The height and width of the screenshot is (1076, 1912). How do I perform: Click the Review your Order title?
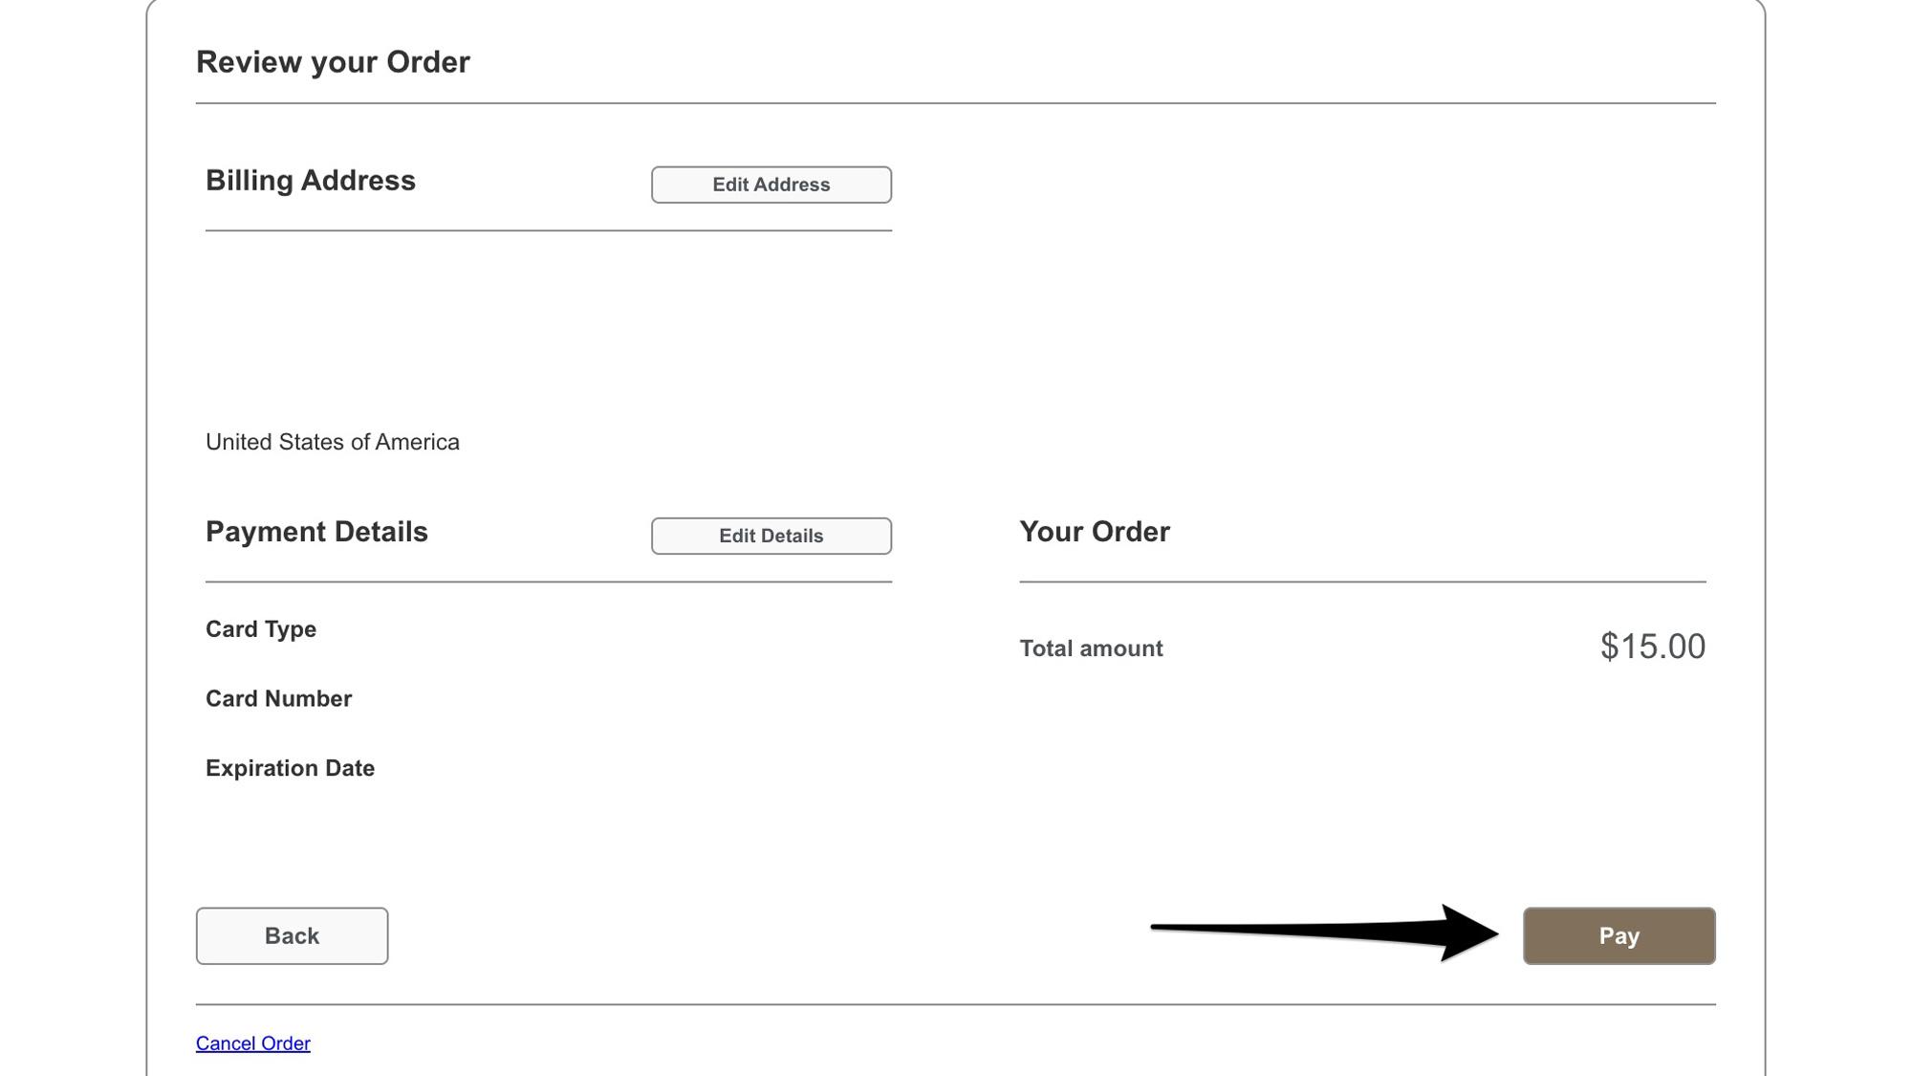[333, 61]
